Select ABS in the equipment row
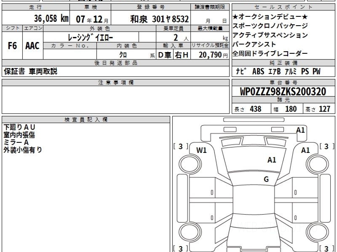Viewport: 337px width, 252px height. [258, 72]
